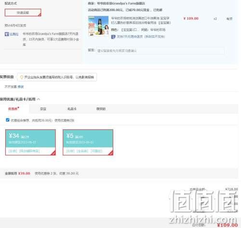Deselect the ¥5 coupon card

point(88,142)
